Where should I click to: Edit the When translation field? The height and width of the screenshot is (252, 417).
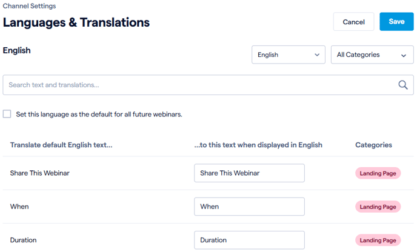(249, 207)
